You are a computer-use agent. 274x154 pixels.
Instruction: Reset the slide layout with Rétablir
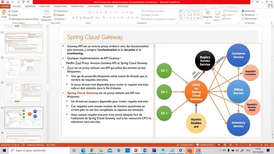[59, 15]
